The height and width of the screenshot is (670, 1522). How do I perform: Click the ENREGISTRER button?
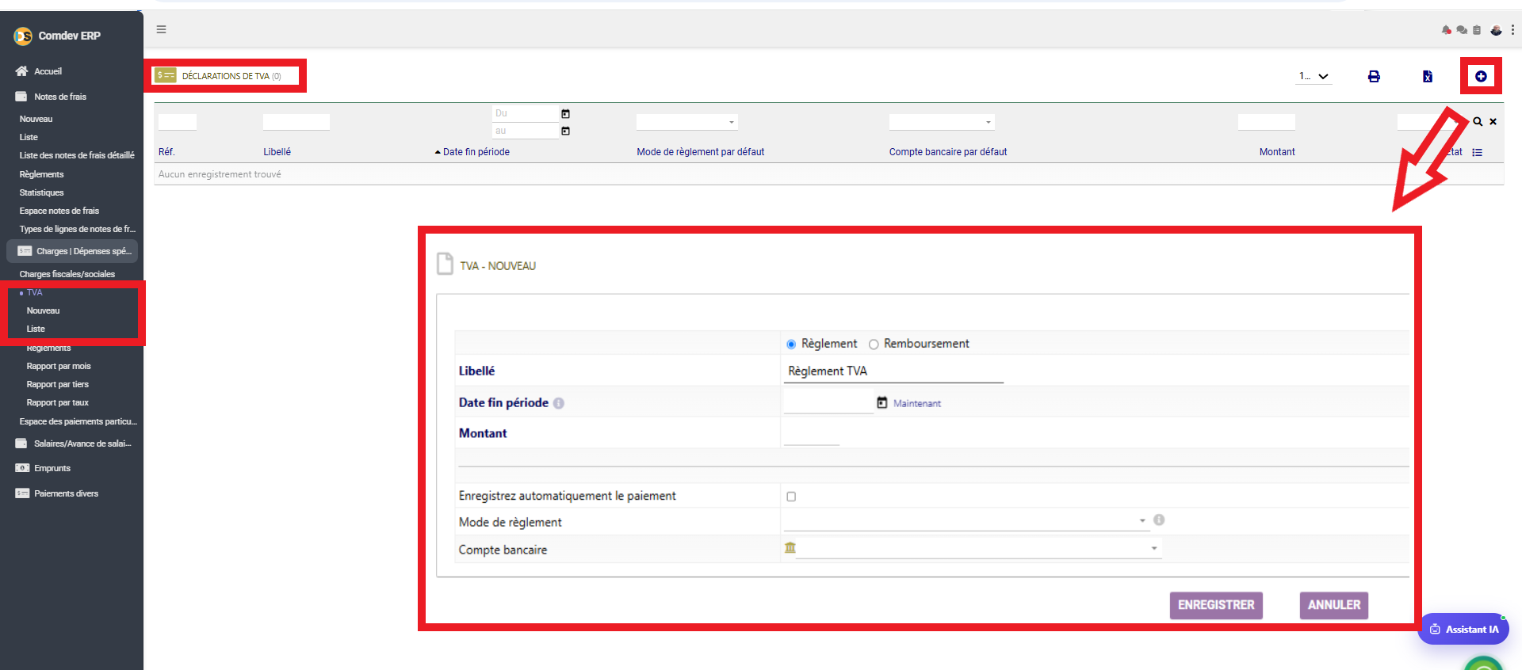[x=1216, y=605]
